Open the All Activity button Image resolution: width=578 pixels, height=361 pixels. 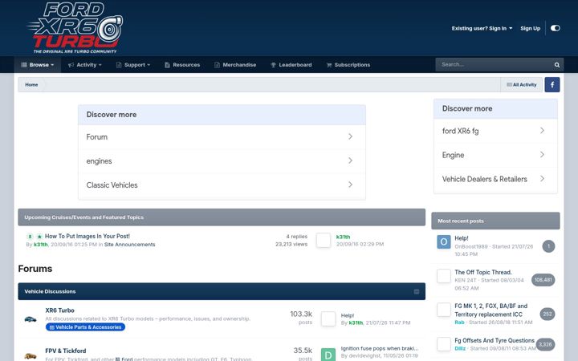[521, 85]
